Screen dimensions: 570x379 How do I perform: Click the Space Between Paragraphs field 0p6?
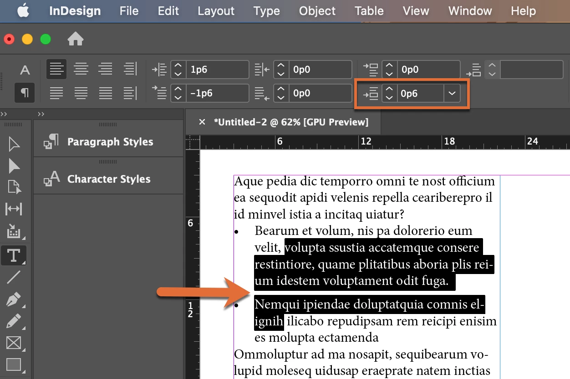click(x=420, y=94)
